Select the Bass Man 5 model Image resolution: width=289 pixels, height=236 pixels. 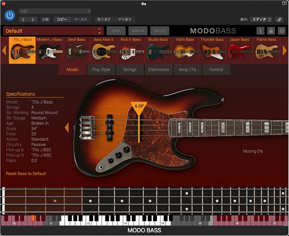104,50
